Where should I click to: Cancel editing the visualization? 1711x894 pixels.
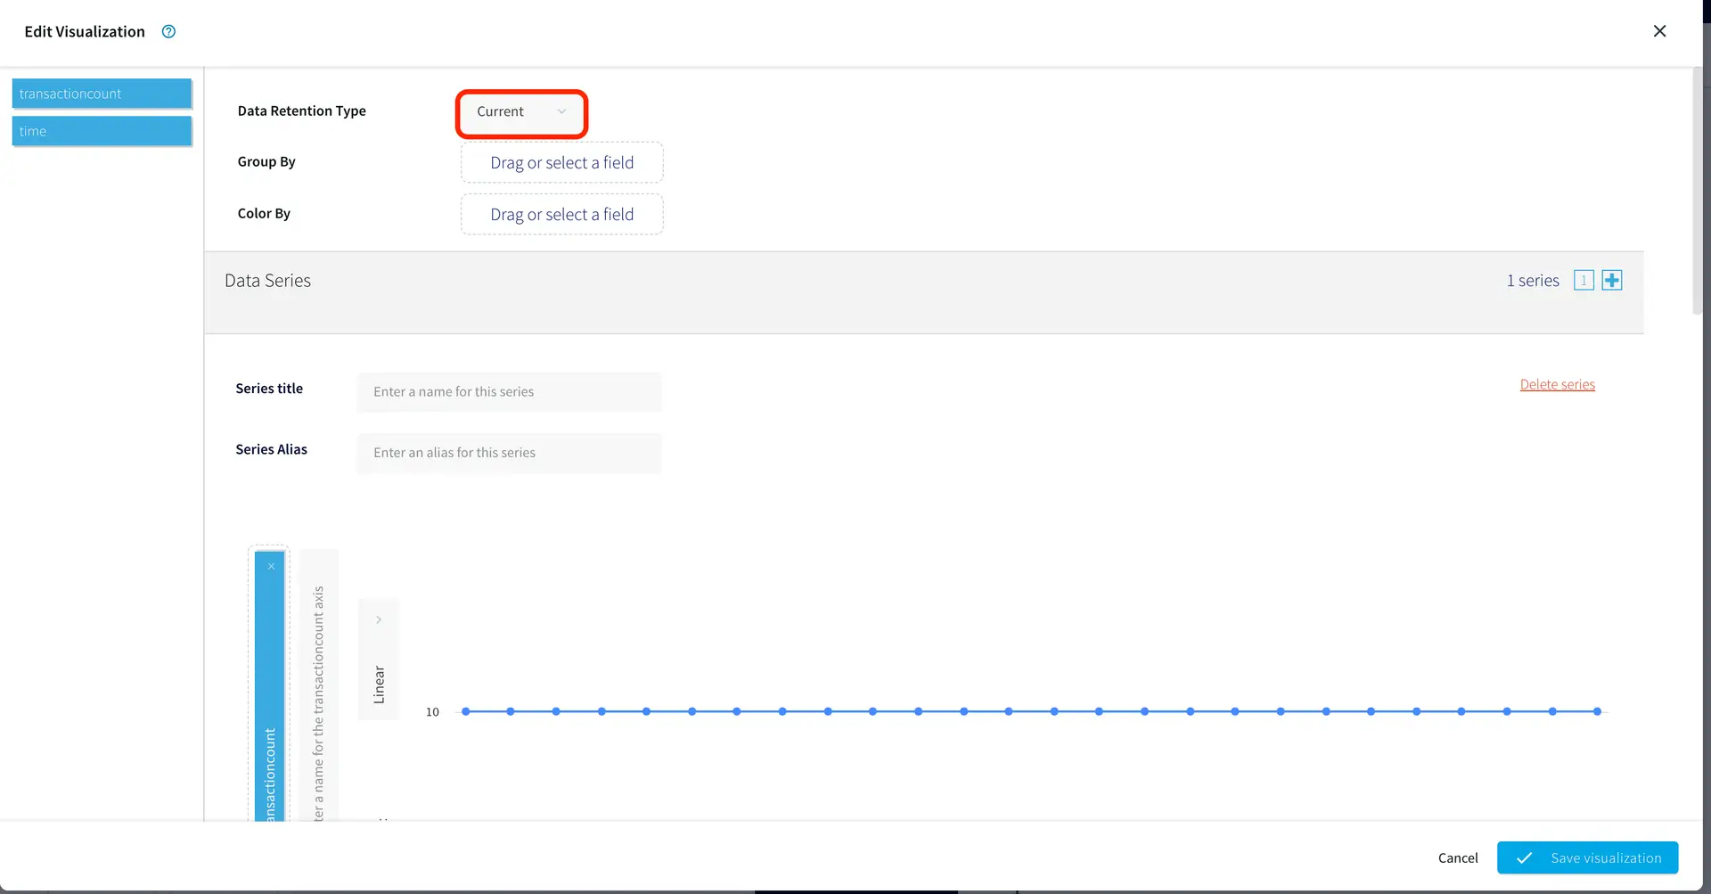(1457, 858)
